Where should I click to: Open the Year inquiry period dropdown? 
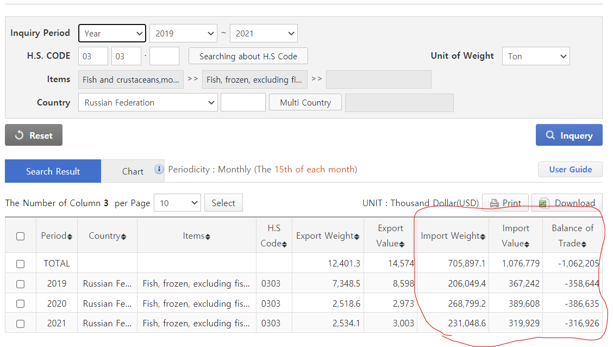112,33
